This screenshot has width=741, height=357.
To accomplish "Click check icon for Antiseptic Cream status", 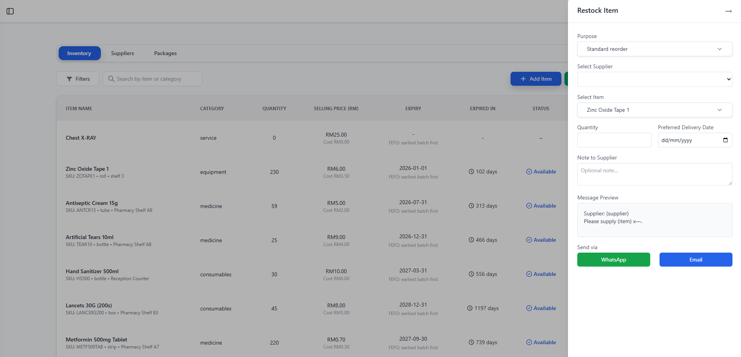I will click(x=529, y=206).
